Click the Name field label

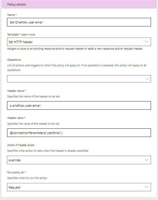click(x=11, y=15)
